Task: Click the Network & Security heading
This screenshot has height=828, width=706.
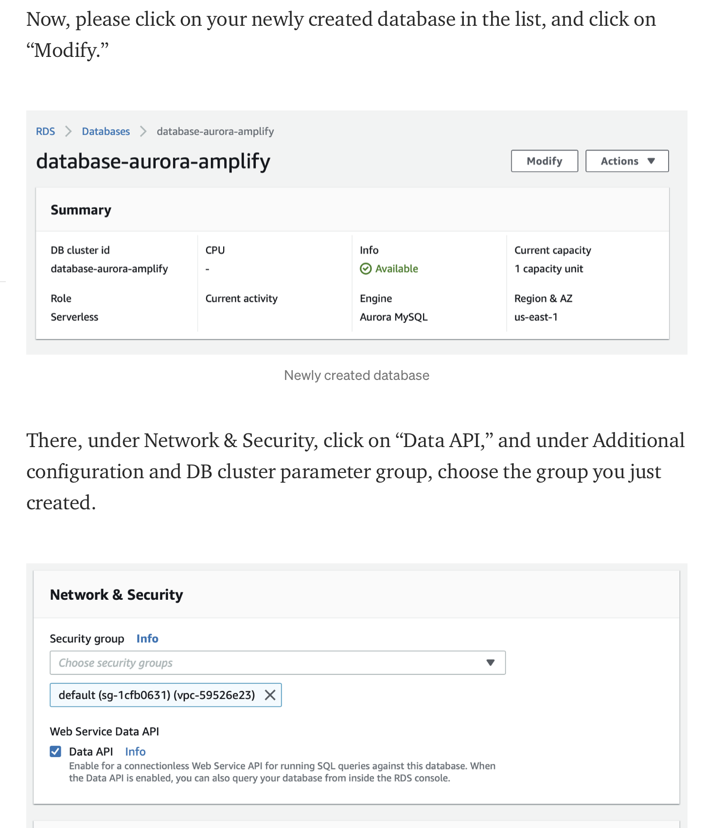Action: [x=116, y=594]
